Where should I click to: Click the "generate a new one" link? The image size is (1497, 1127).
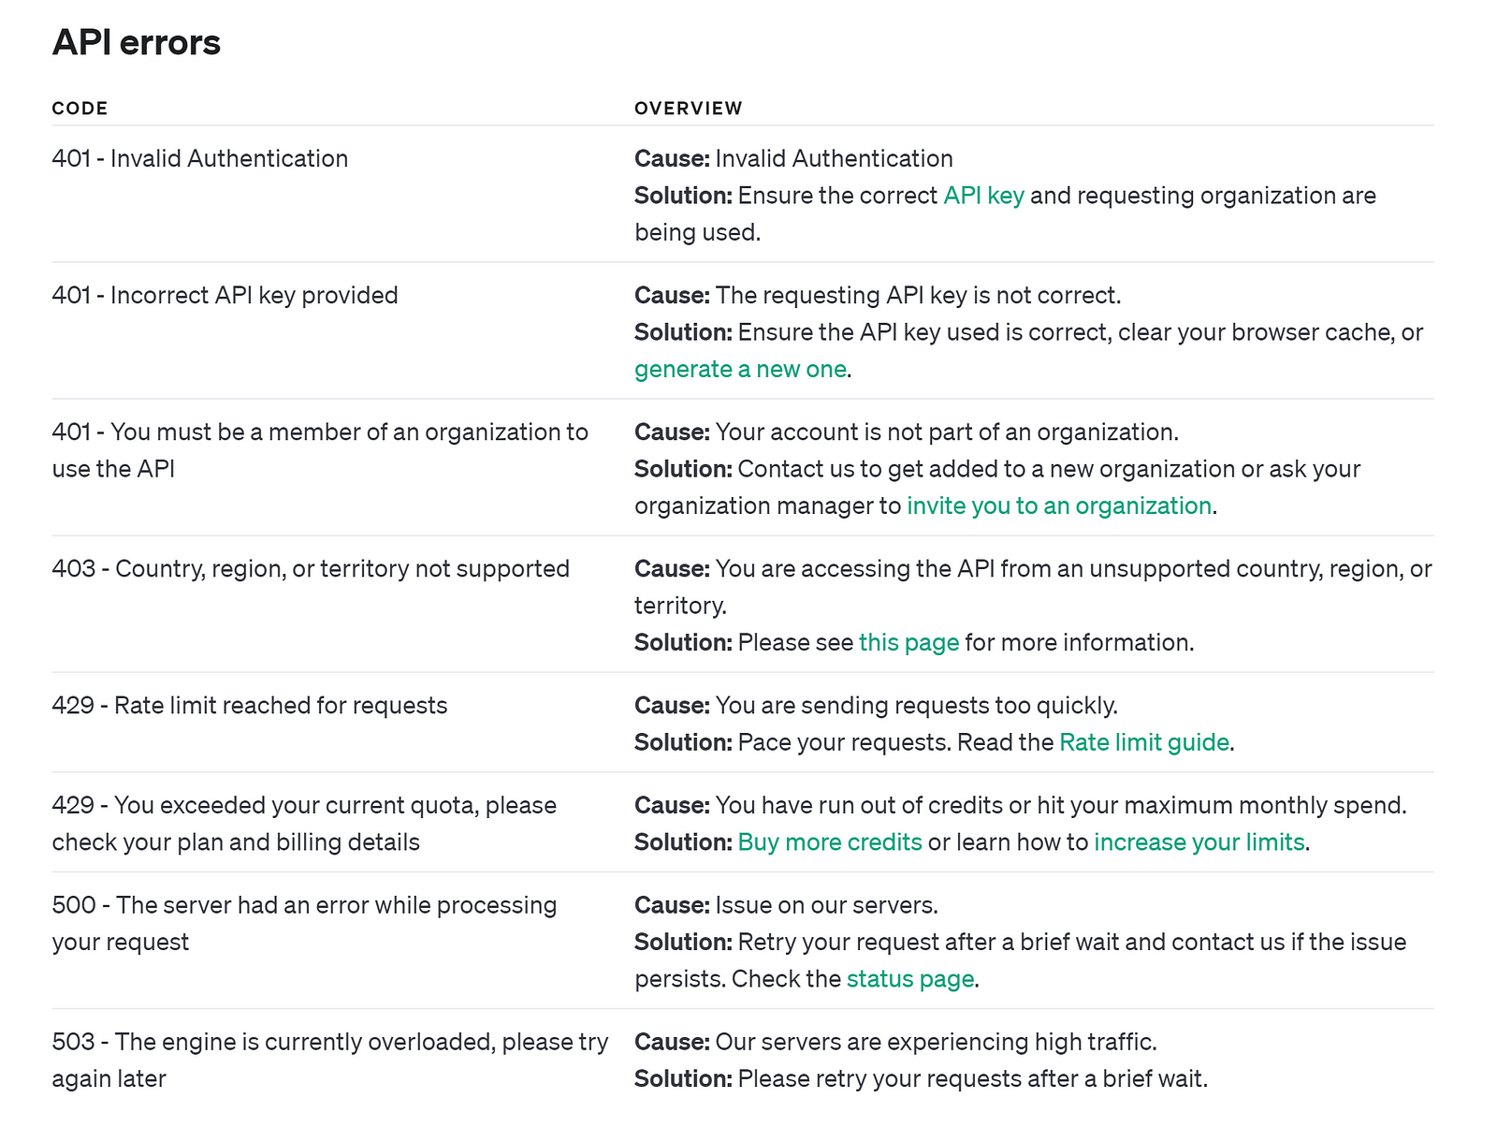[740, 370]
